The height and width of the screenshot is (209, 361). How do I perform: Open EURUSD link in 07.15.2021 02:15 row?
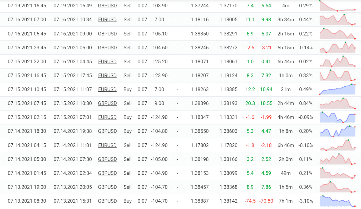point(107,117)
